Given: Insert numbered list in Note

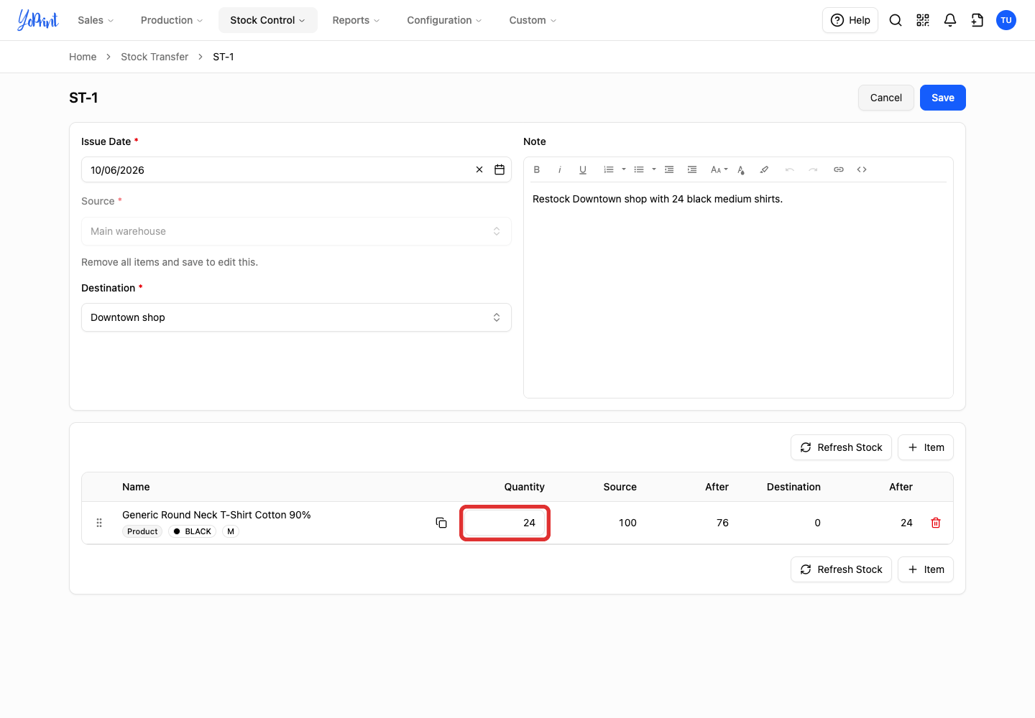Looking at the screenshot, I should pyautogui.click(x=609, y=169).
